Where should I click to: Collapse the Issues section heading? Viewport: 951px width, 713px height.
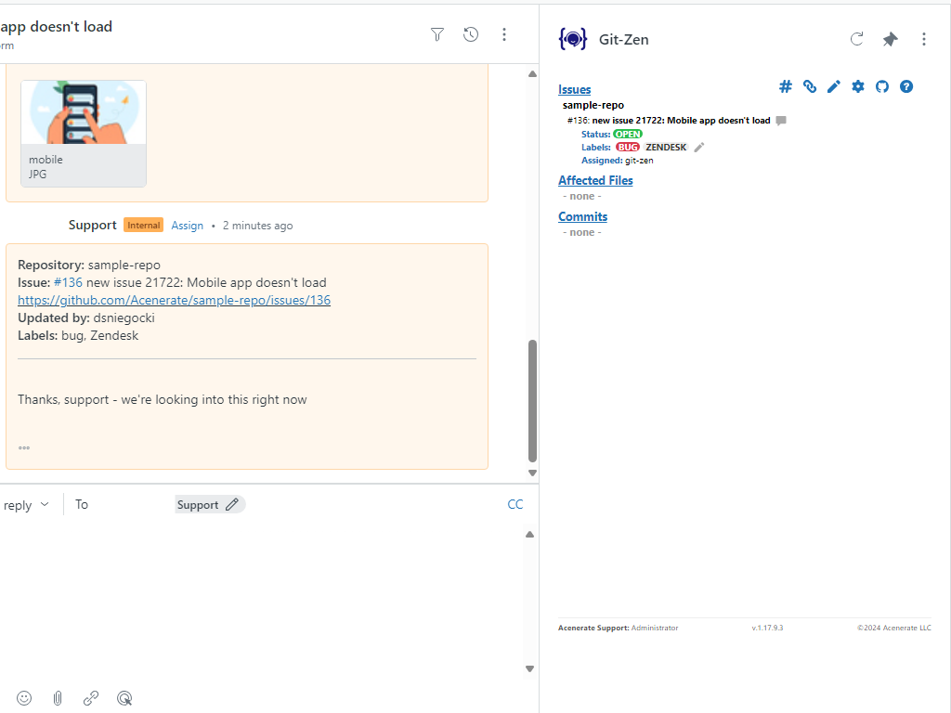pos(574,89)
